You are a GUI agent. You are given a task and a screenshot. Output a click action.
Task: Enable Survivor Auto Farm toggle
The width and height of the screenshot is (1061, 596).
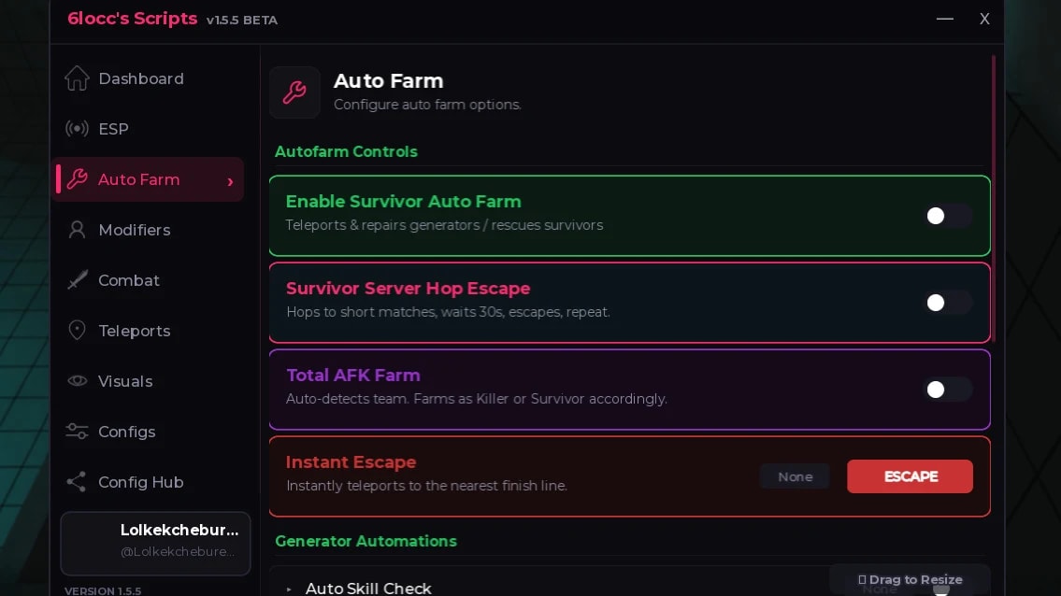point(947,216)
